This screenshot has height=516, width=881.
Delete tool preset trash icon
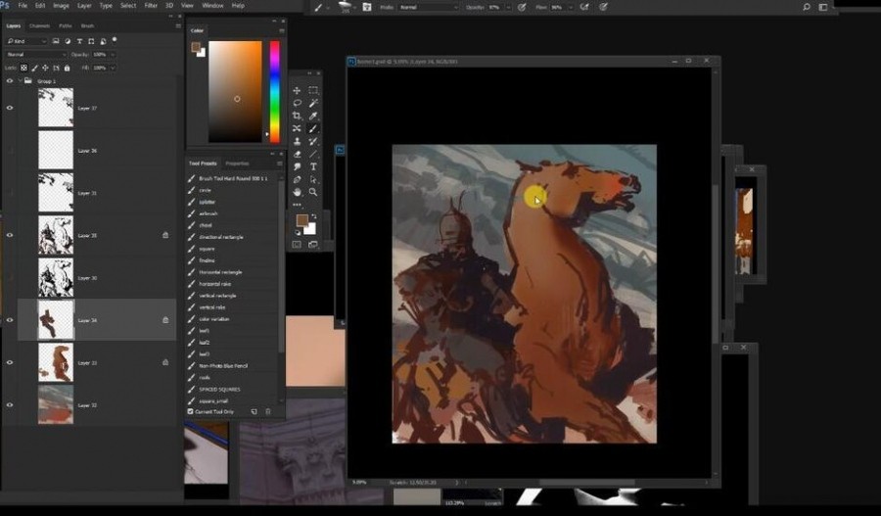(x=268, y=412)
